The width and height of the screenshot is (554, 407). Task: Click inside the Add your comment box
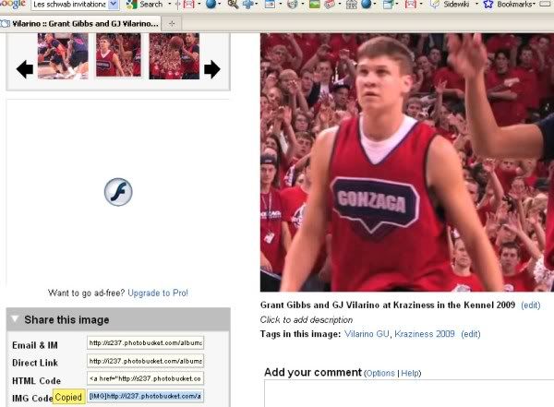409,393
